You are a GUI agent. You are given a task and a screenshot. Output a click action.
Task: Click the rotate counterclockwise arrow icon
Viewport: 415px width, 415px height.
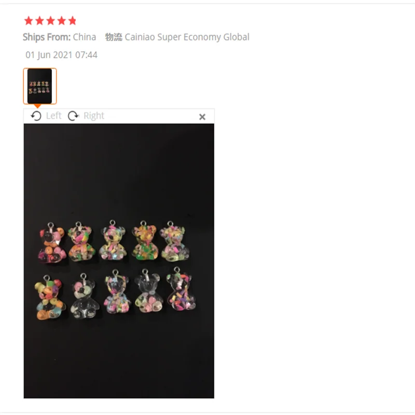point(36,116)
